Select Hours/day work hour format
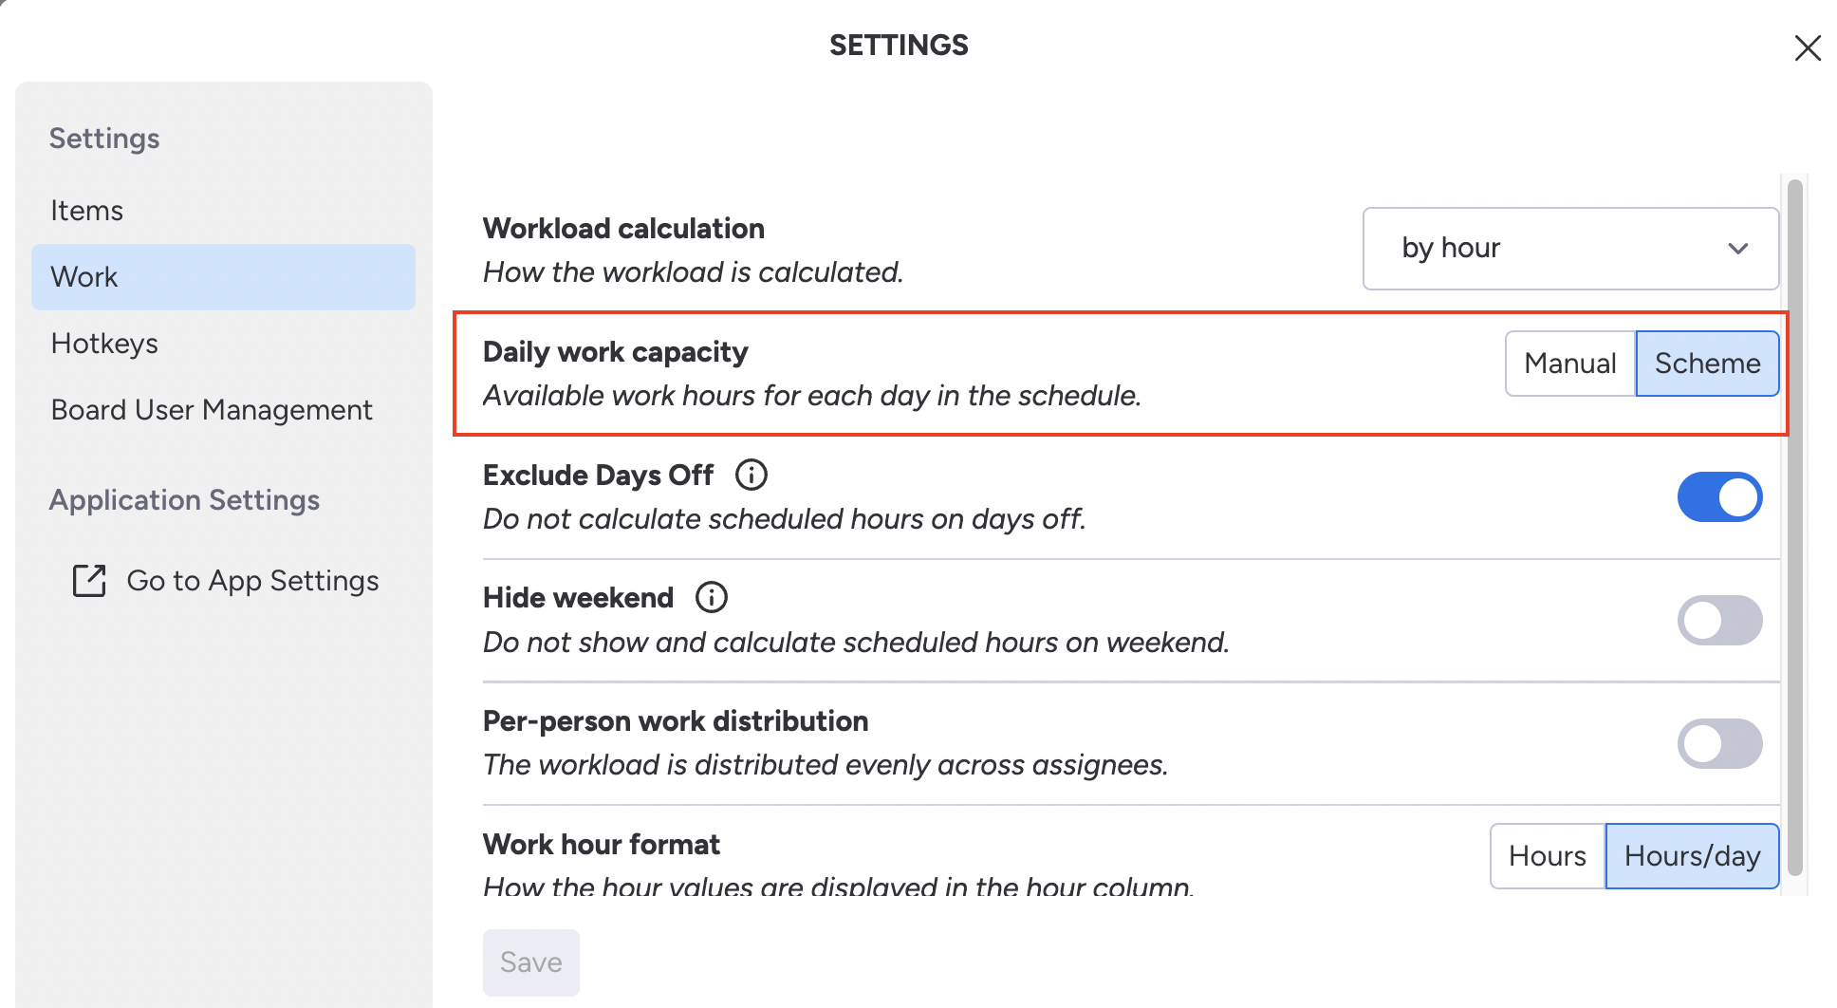 [1691, 856]
